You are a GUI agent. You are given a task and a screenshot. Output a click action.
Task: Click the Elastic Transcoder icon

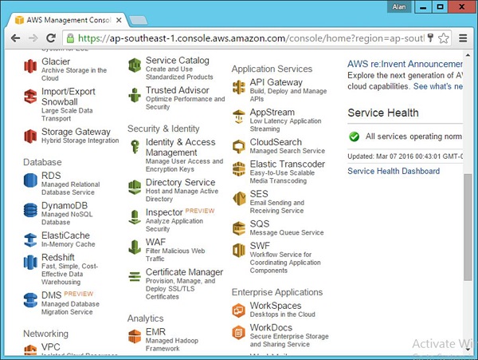pyautogui.click(x=239, y=169)
